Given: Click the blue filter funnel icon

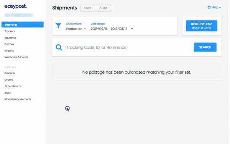Looking at the screenshot, I should point(58,26).
